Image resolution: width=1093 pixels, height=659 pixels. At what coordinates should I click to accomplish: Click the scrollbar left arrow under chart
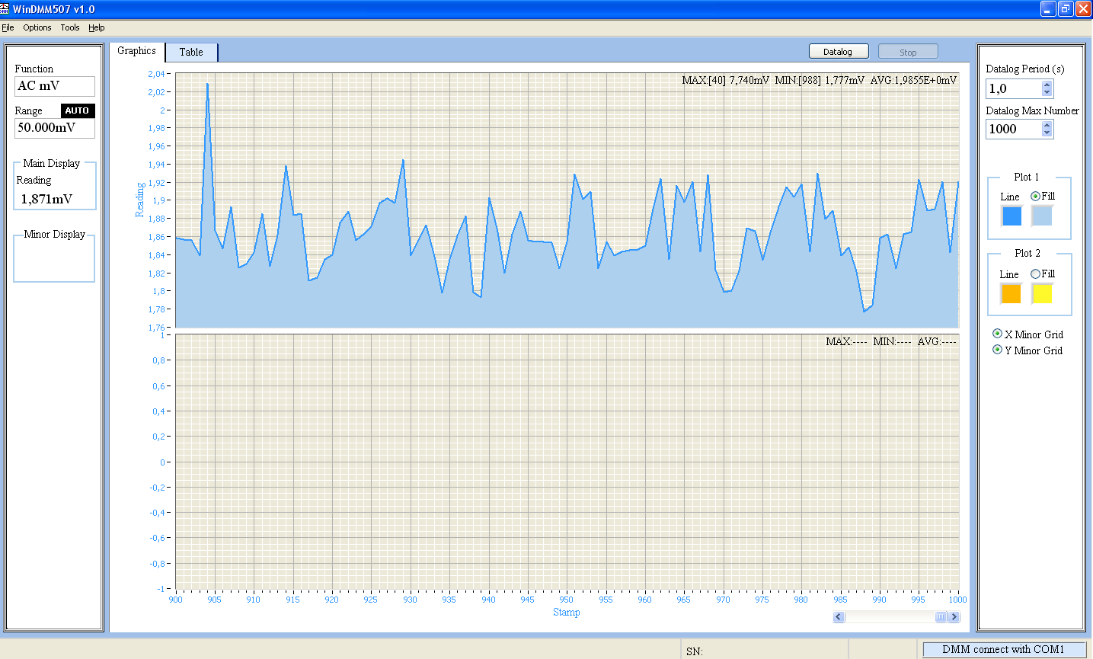pyautogui.click(x=839, y=617)
